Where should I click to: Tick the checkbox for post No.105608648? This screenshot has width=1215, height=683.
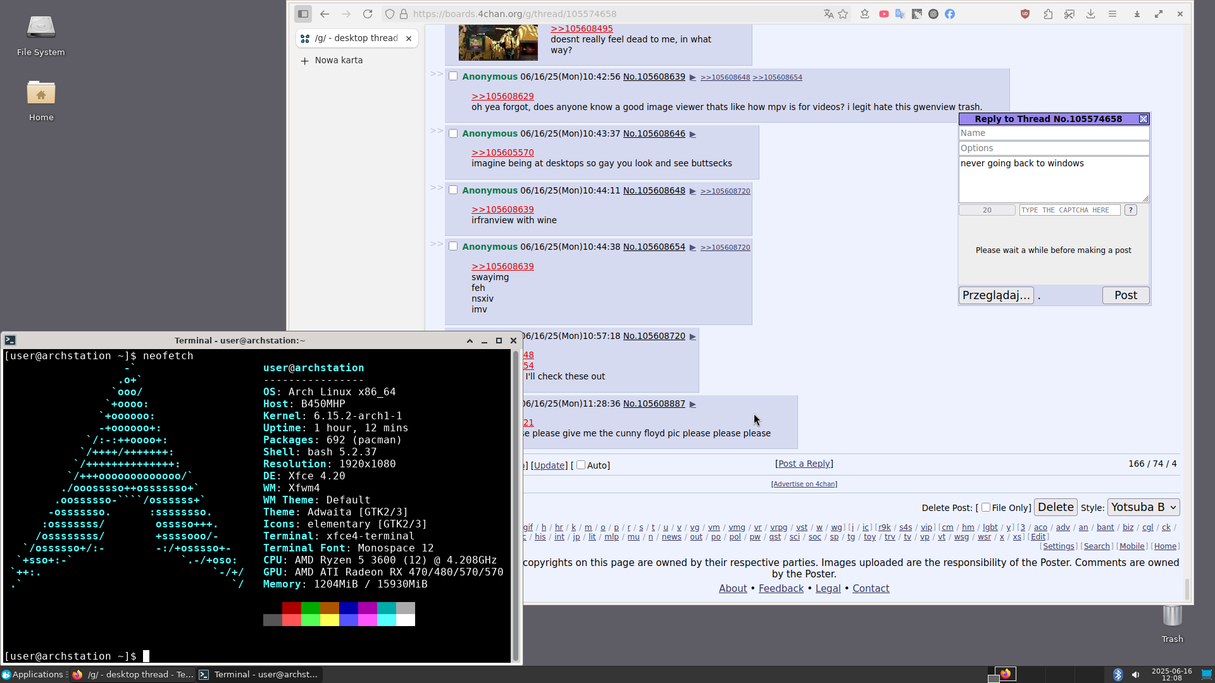[x=453, y=190]
